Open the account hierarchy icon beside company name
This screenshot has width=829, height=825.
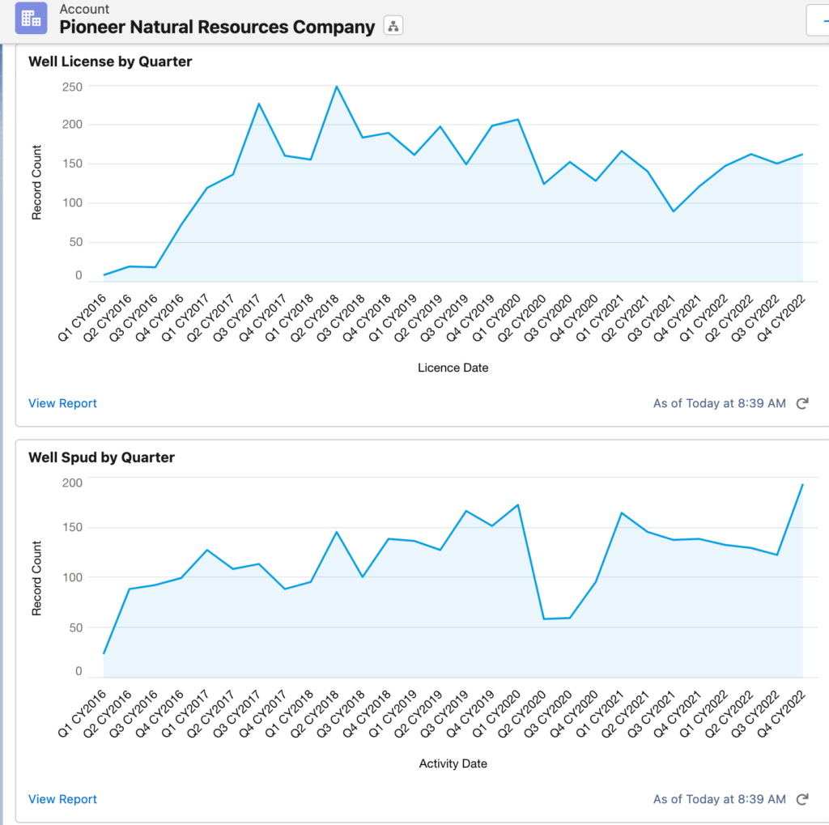pos(393,26)
